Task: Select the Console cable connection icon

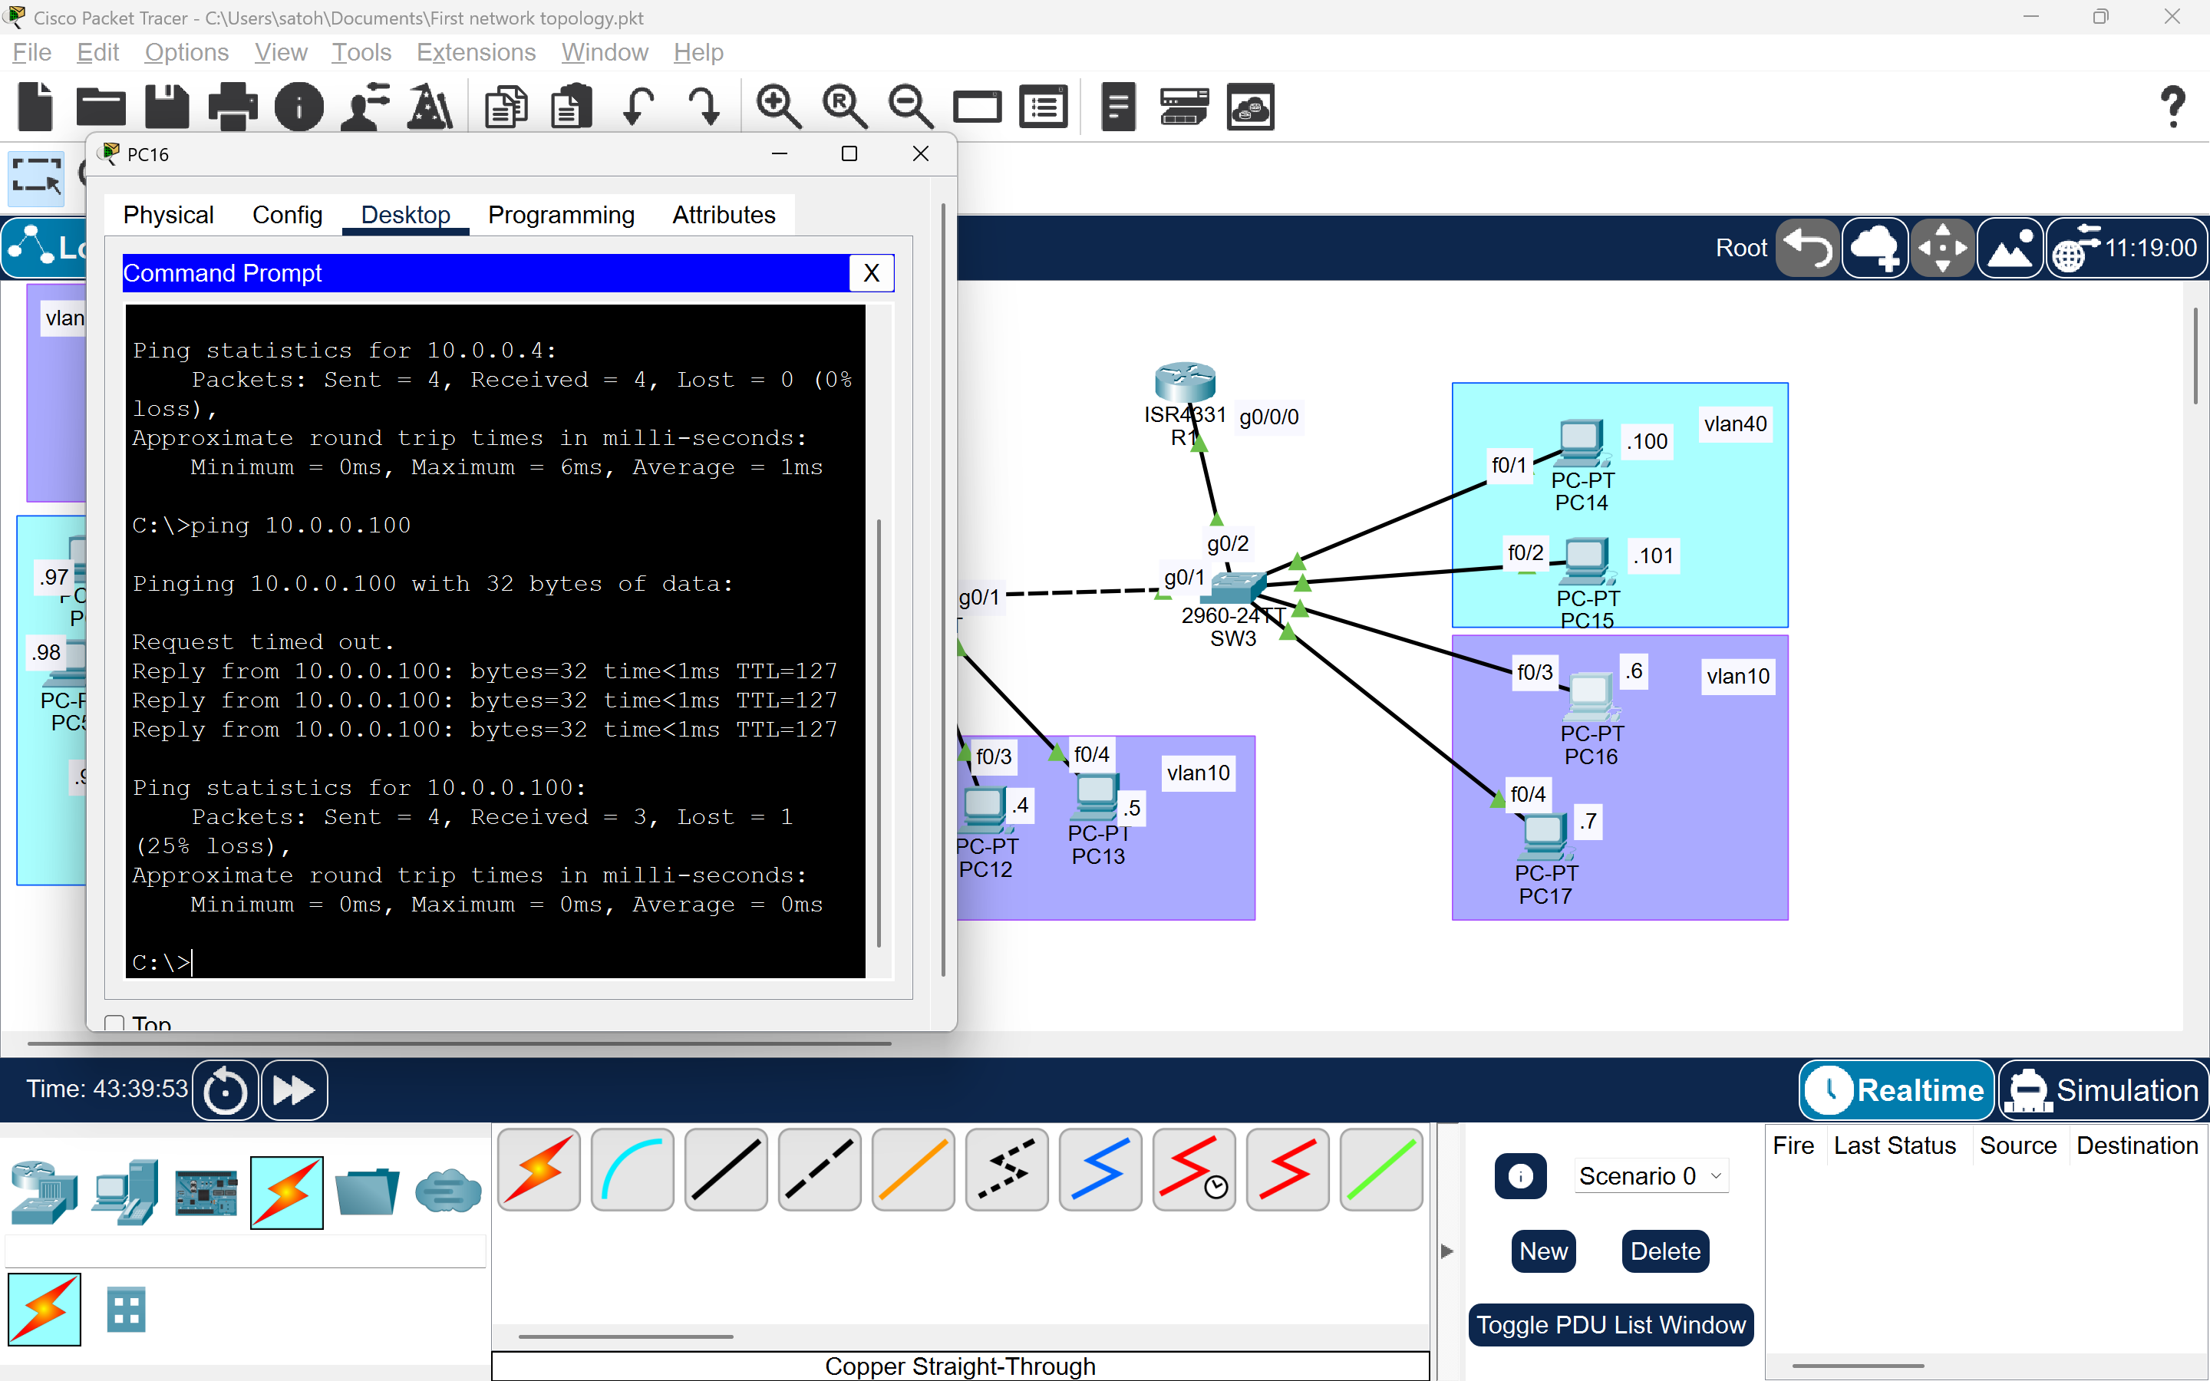Action: coord(631,1170)
